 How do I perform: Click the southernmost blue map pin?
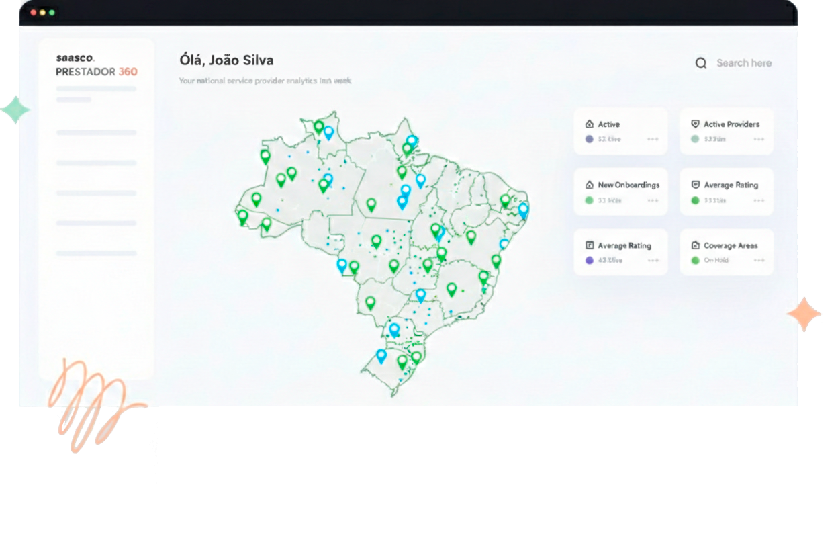coord(381,355)
